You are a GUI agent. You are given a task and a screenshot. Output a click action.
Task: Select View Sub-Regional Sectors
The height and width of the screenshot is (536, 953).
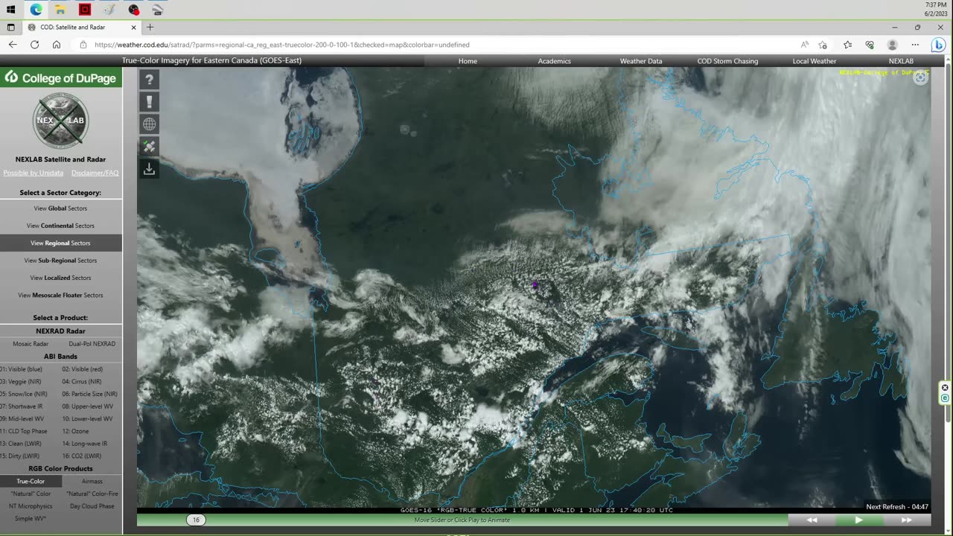pyautogui.click(x=61, y=261)
